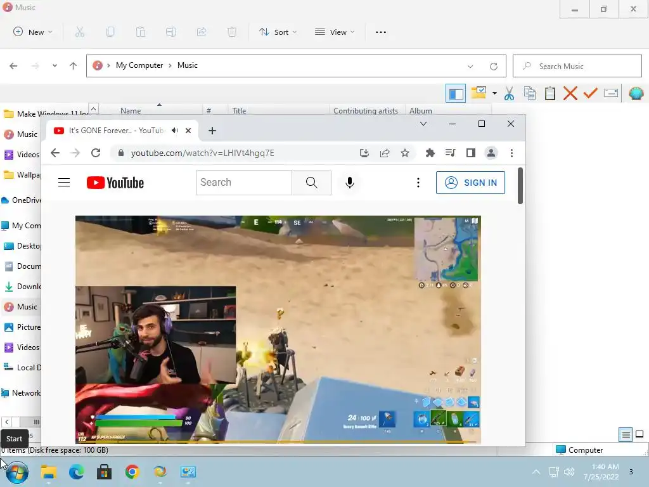The height and width of the screenshot is (487, 649).
Task: Share this page icon in Chrome address bar
Action: (385, 153)
